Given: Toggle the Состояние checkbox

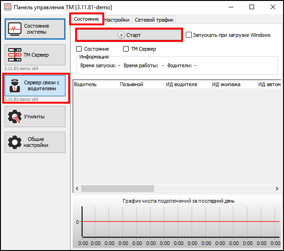Looking at the screenshot, I should [79, 49].
